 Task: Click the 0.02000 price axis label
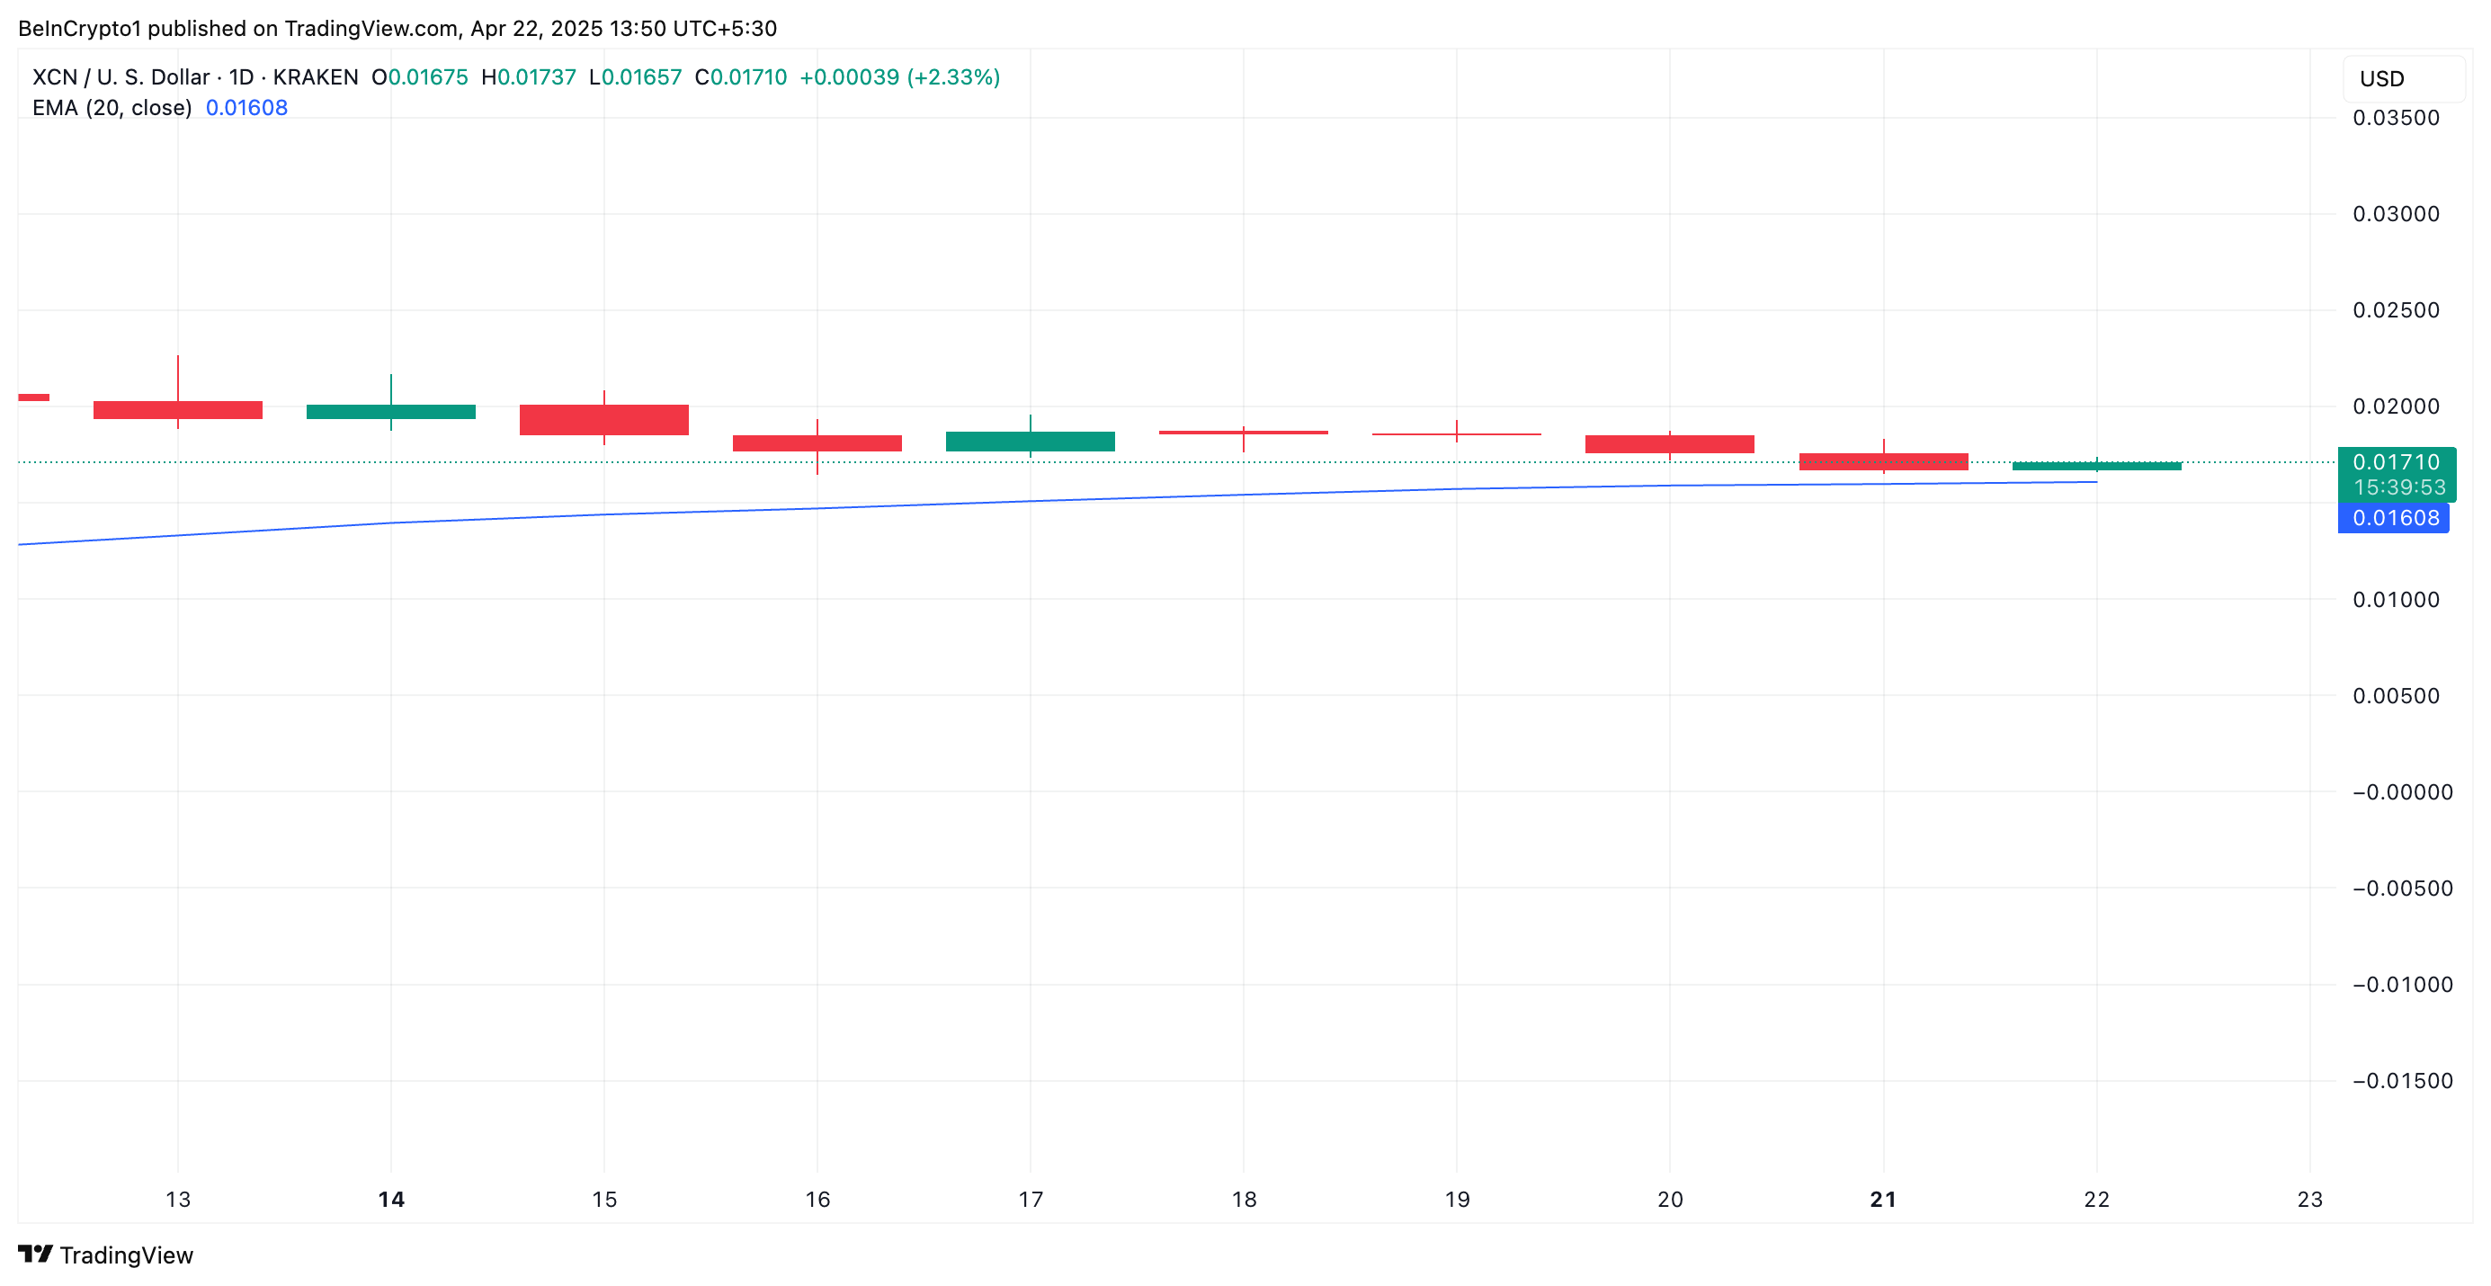click(x=2396, y=406)
